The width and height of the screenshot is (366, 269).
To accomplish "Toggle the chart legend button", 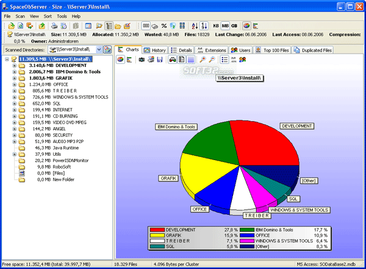I will click(182, 60).
